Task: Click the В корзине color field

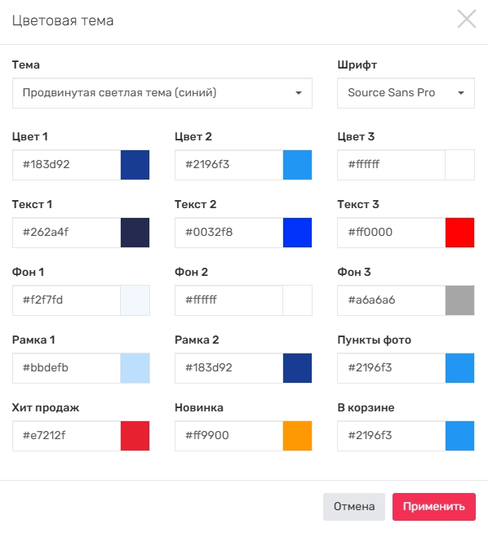Action: point(392,436)
